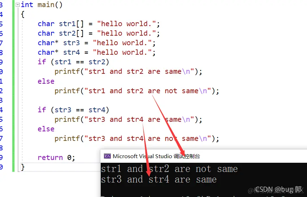Click the line declaring char str2[]
Image resolution: width=307 pixels, height=197 pixels.
coord(99,33)
